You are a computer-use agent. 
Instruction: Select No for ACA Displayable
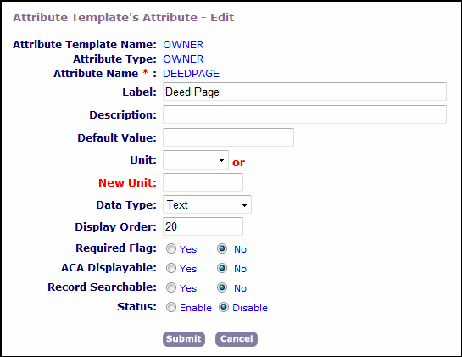(x=222, y=268)
